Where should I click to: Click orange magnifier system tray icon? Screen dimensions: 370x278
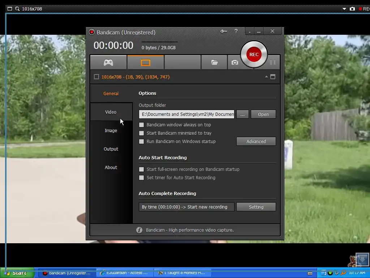tap(343, 273)
